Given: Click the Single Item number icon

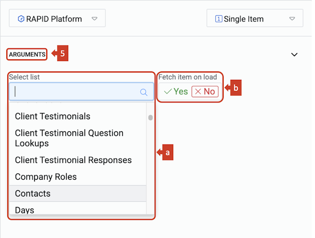Looking at the screenshot, I should click(218, 19).
